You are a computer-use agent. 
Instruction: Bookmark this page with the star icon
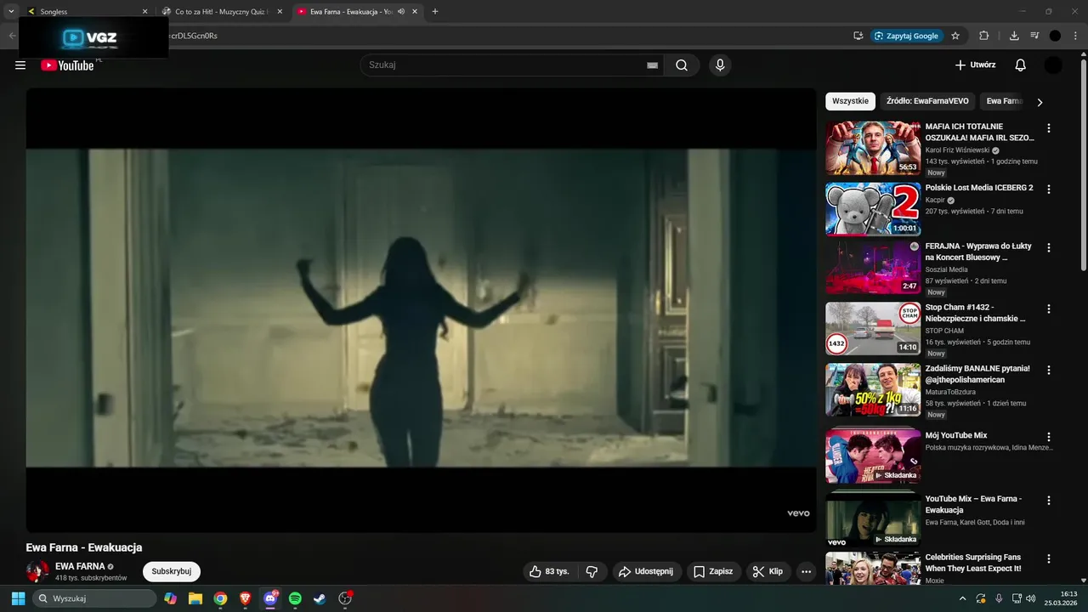955,36
